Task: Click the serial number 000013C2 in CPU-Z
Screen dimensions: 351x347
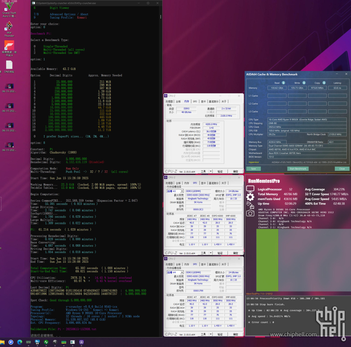Action: [x=198, y=209]
